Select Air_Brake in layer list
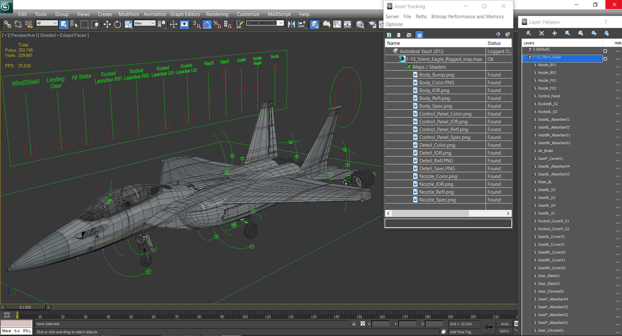Screen dimensions: 622x336 546,151
